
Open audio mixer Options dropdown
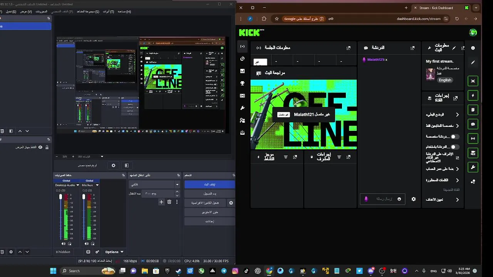(114, 252)
